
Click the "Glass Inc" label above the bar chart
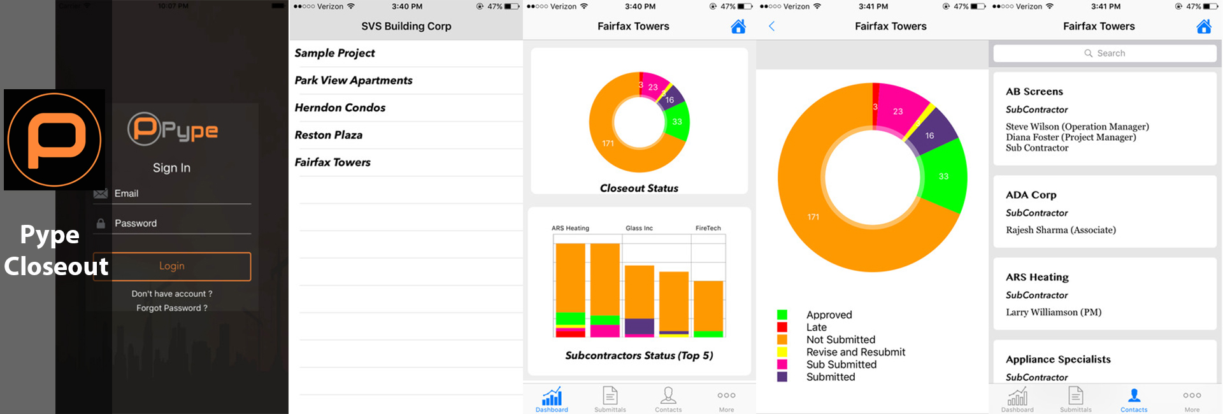(x=639, y=228)
